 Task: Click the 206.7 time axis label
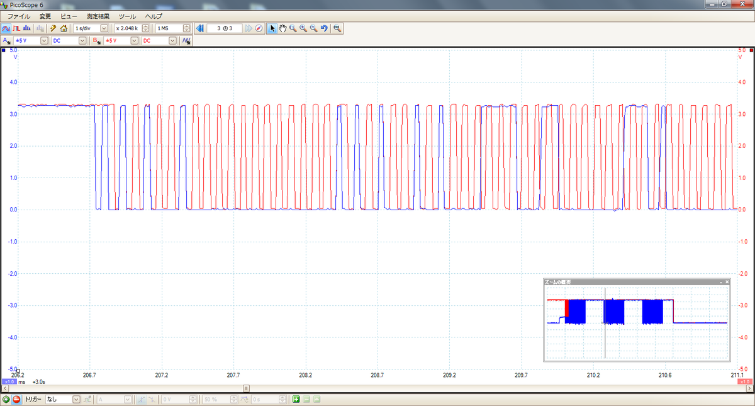click(89, 375)
